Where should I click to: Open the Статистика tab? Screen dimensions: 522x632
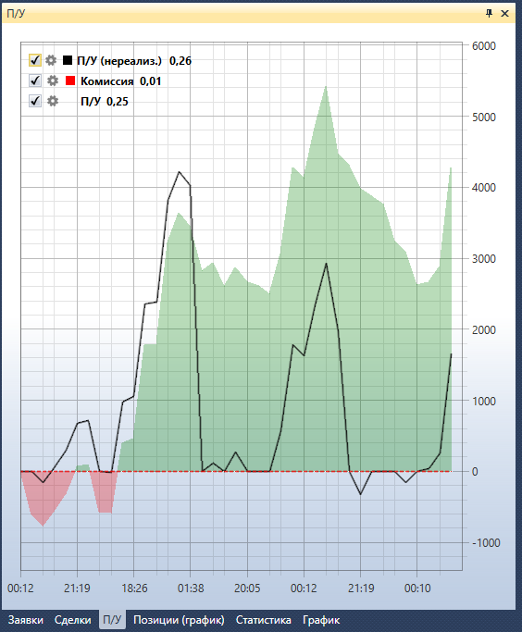(263, 620)
